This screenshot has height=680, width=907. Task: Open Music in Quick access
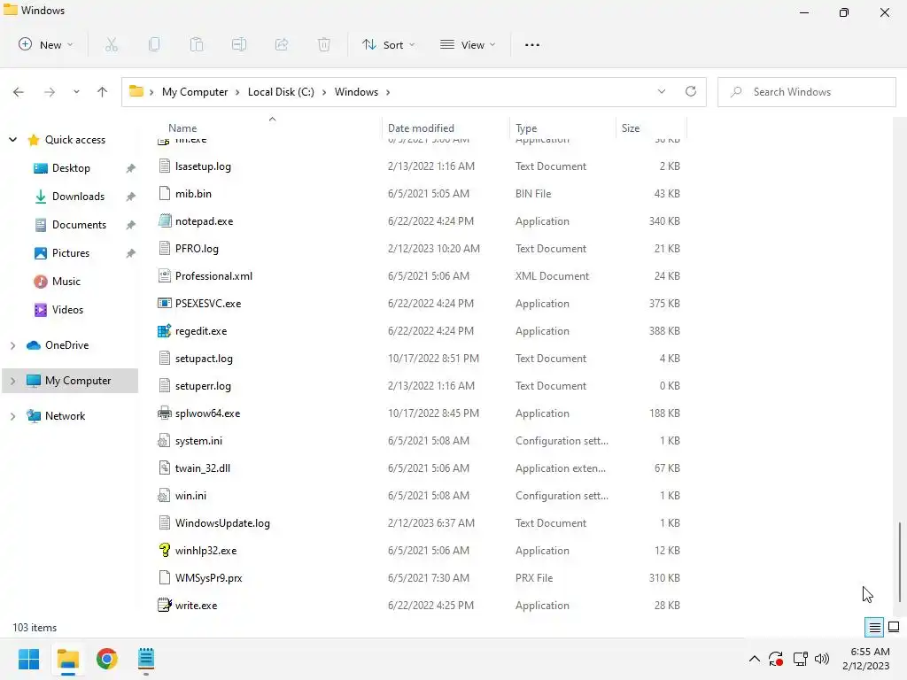(66, 281)
